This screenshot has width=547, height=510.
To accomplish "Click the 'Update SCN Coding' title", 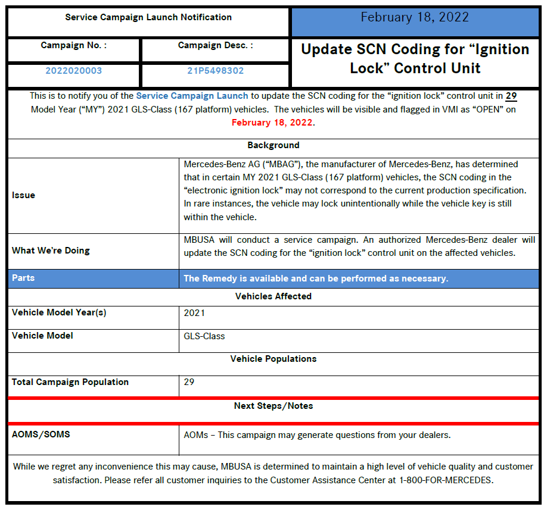I will point(415,58).
